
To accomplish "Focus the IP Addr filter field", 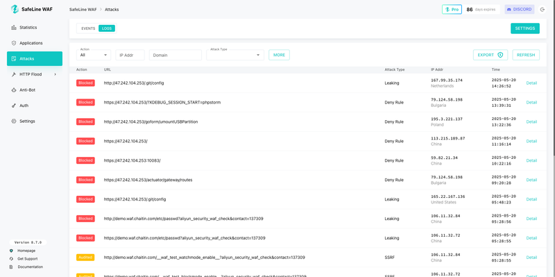I will [130, 55].
